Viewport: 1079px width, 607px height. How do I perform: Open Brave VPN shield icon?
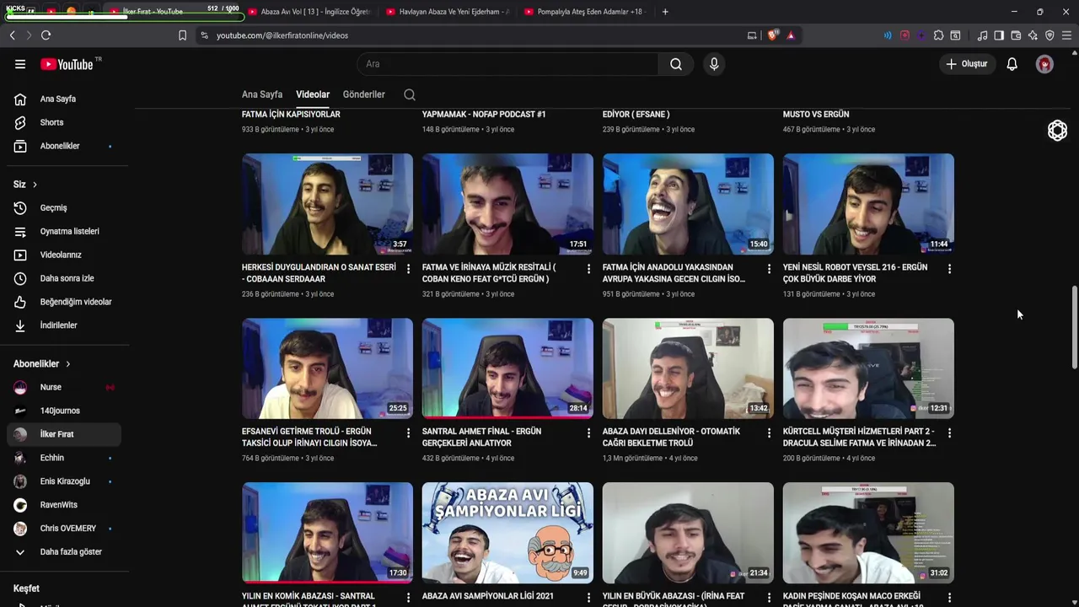tap(1049, 35)
